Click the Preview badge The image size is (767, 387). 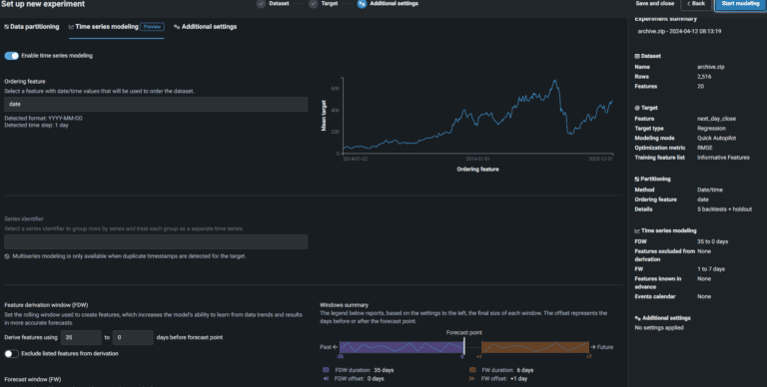(x=152, y=27)
